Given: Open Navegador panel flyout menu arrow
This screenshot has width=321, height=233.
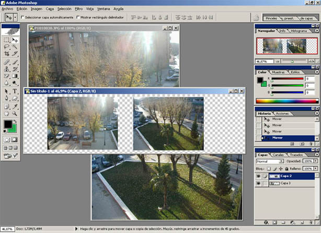Looking at the screenshot, I should [x=317, y=30].
